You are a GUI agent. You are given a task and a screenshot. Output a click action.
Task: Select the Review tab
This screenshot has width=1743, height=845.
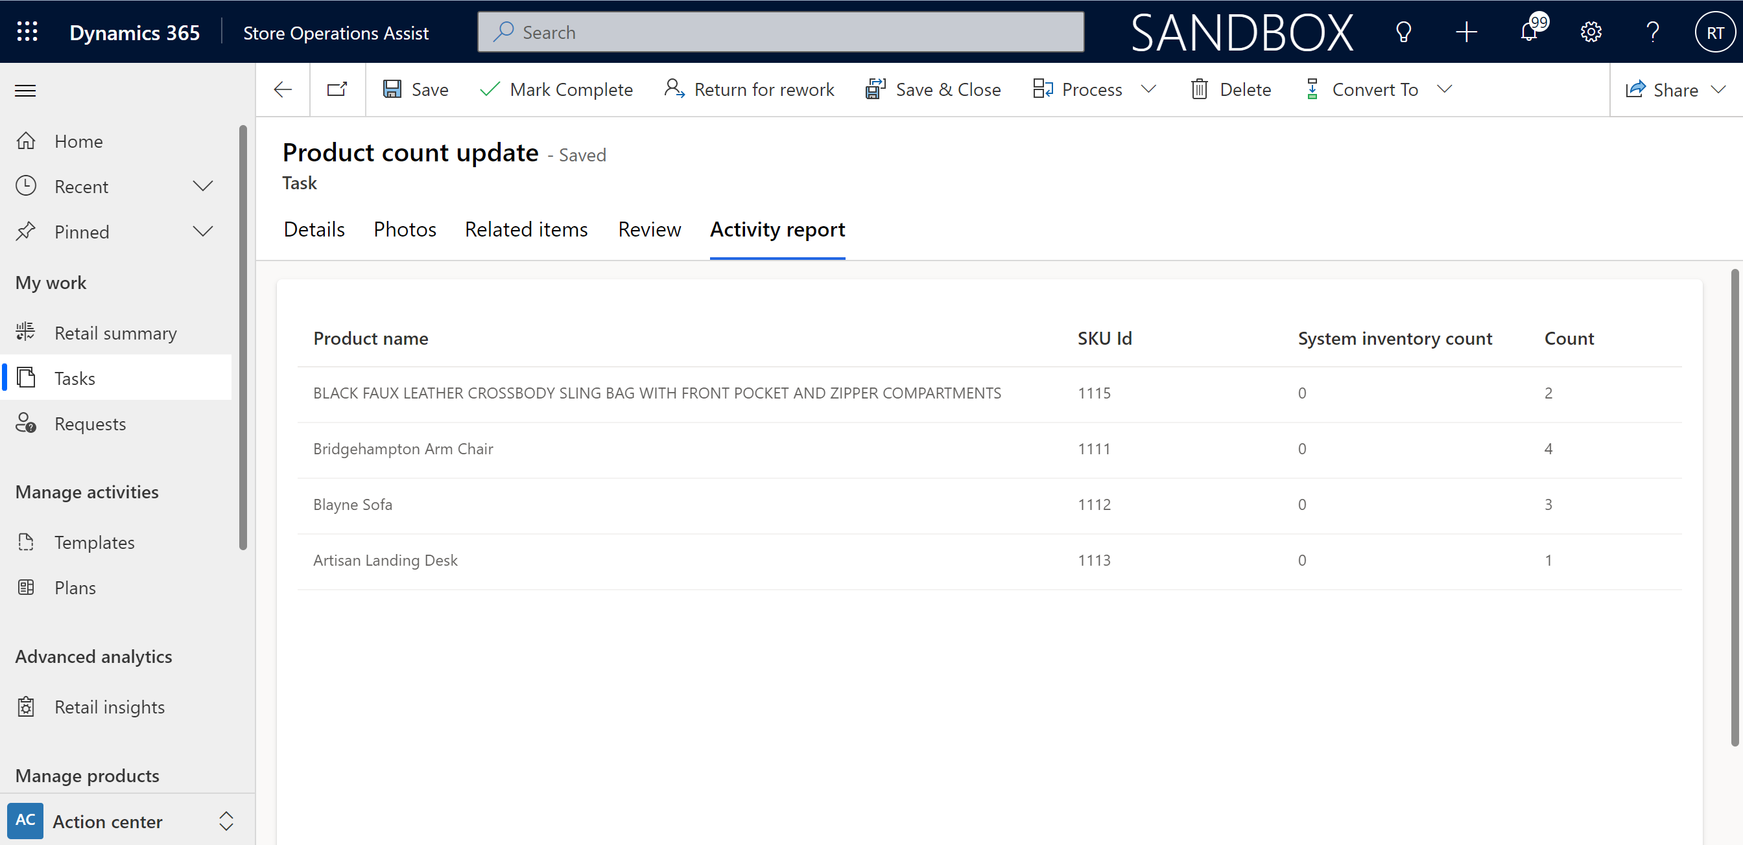[650, 230]
